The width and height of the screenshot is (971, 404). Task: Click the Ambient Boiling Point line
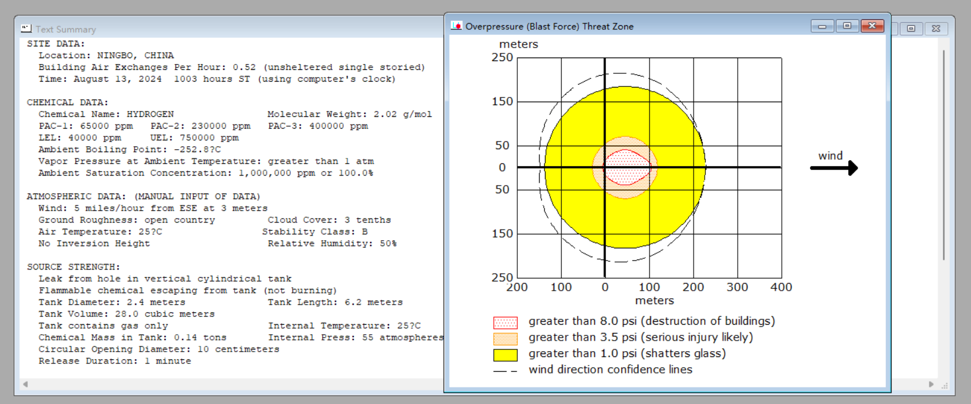(x=130, y=150)
